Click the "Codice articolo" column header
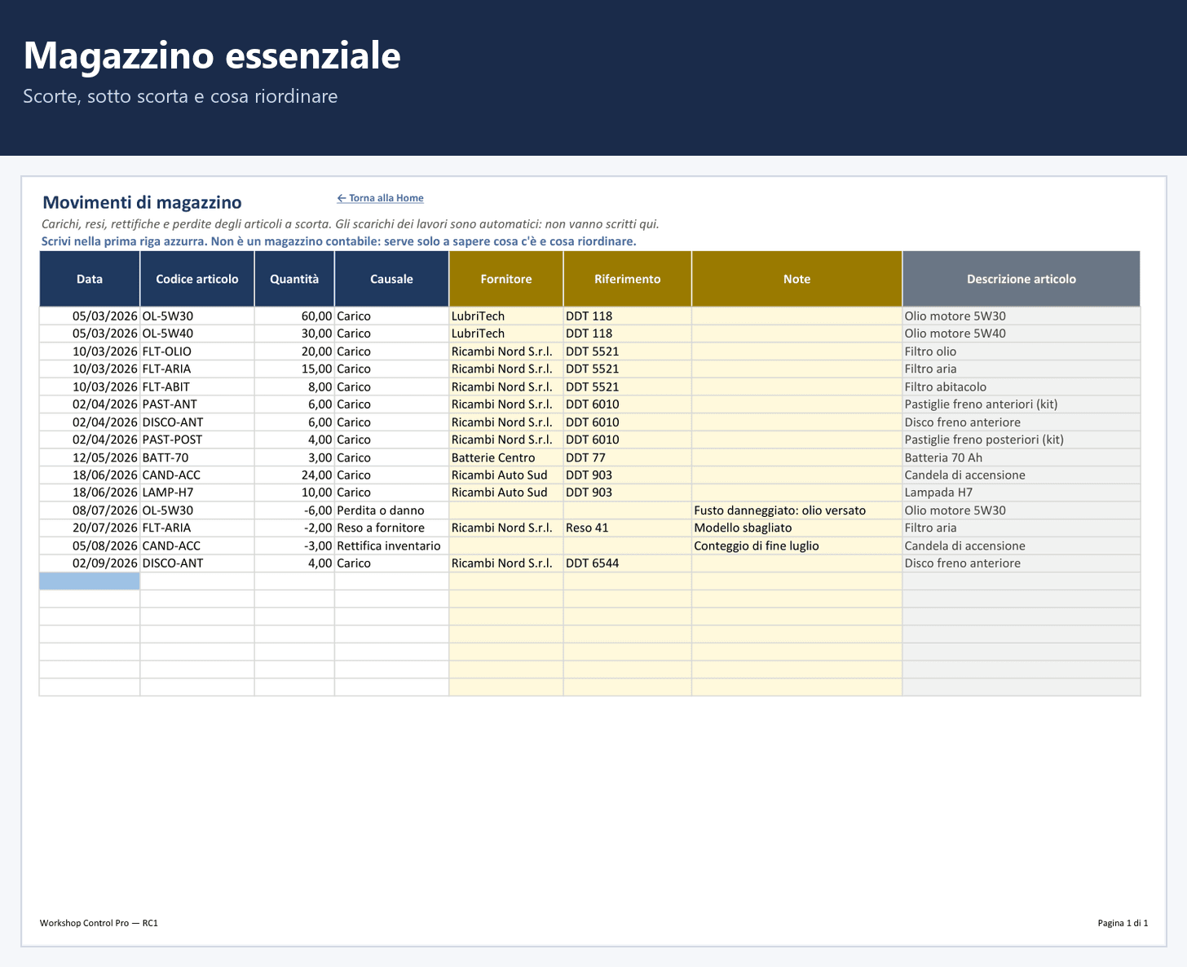This screenshot has height=967, width=1187. click(x=197, y=279)
